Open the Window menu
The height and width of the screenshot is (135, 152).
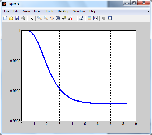tap(79, 11)
